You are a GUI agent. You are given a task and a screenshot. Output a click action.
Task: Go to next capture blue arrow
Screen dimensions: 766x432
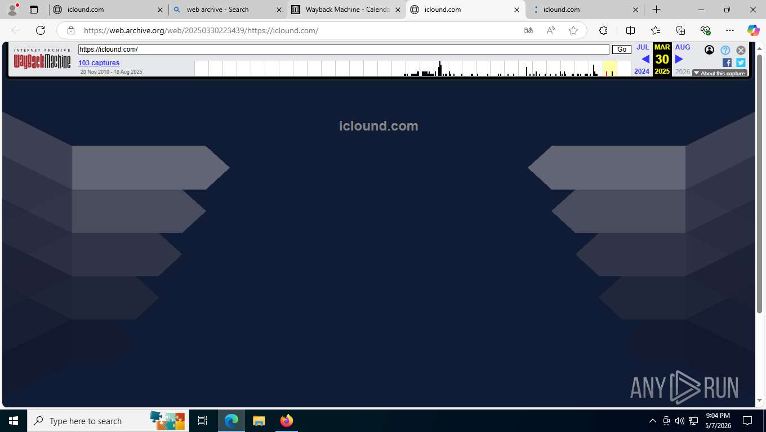coord(679,59)
